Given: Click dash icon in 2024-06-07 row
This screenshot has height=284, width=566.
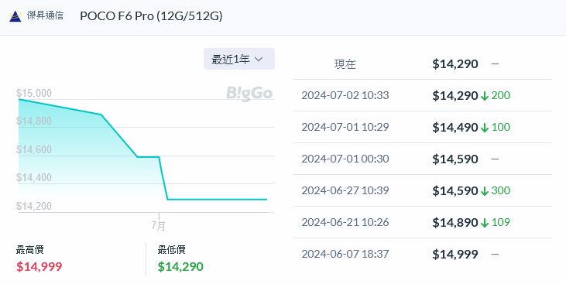Looking at the screenshot, I should point(495,254).
